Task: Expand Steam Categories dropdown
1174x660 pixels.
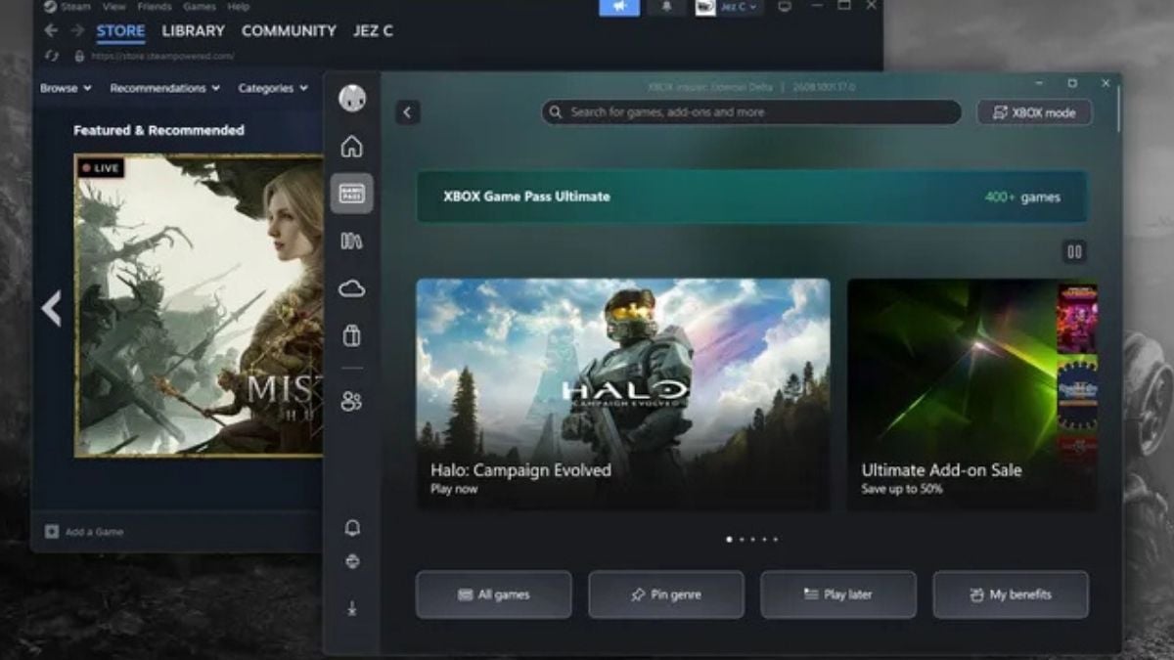Action: 272,88
